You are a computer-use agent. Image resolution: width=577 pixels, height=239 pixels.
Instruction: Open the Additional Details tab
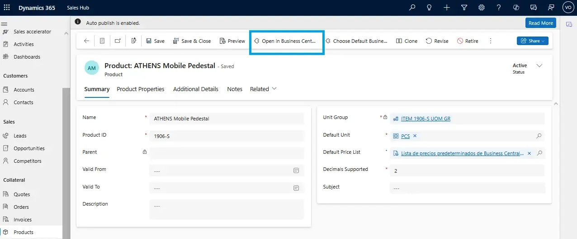click(x=195, y=89)
